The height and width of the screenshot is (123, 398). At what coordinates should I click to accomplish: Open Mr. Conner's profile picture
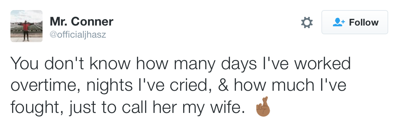pyautogui.click(x=26, y=26)
